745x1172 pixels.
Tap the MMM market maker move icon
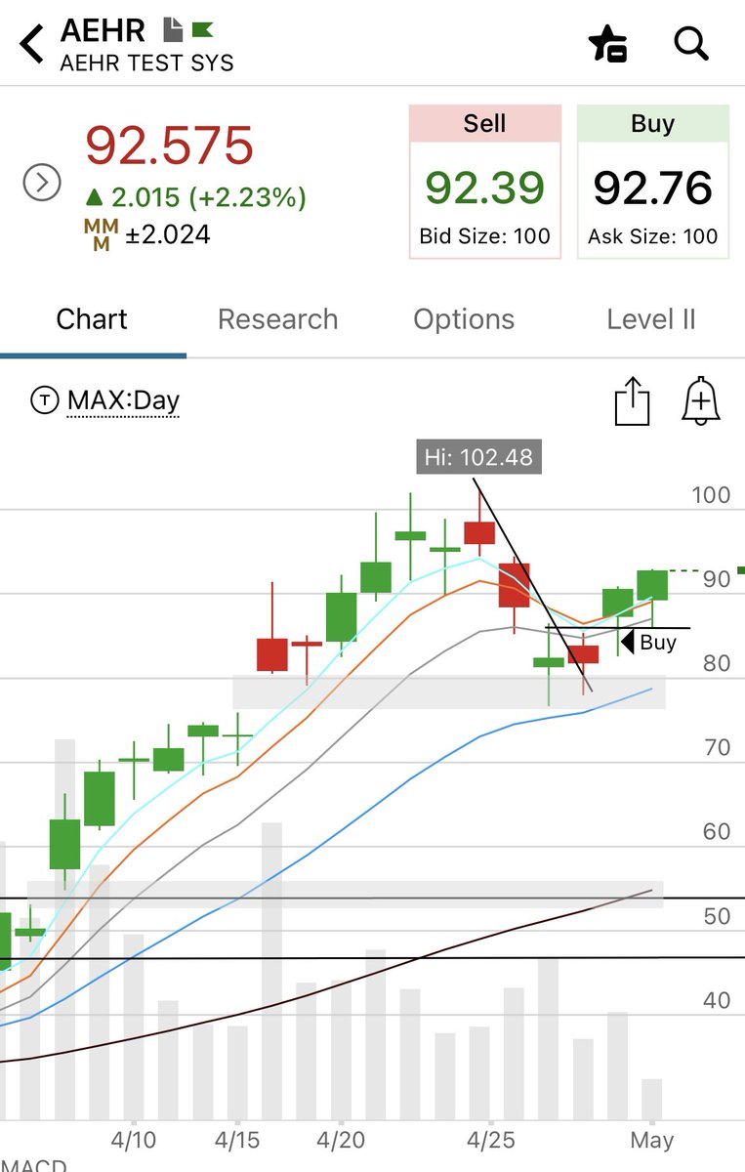pyautogui.click(x=103, y=235)
